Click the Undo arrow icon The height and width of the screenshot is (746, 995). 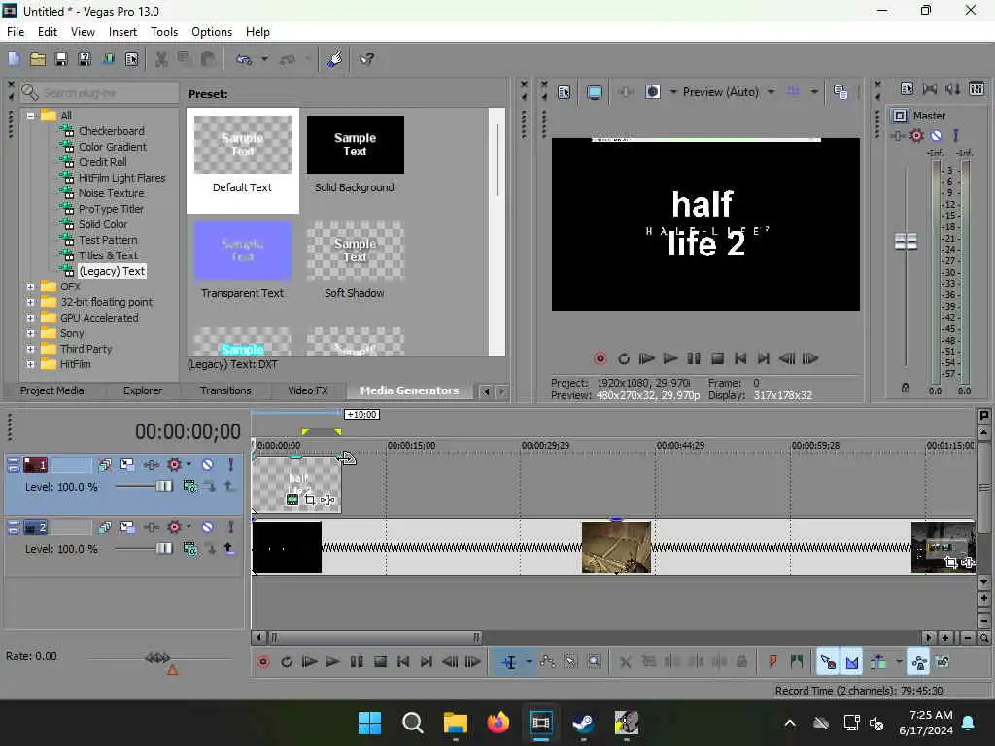(244, 59)
